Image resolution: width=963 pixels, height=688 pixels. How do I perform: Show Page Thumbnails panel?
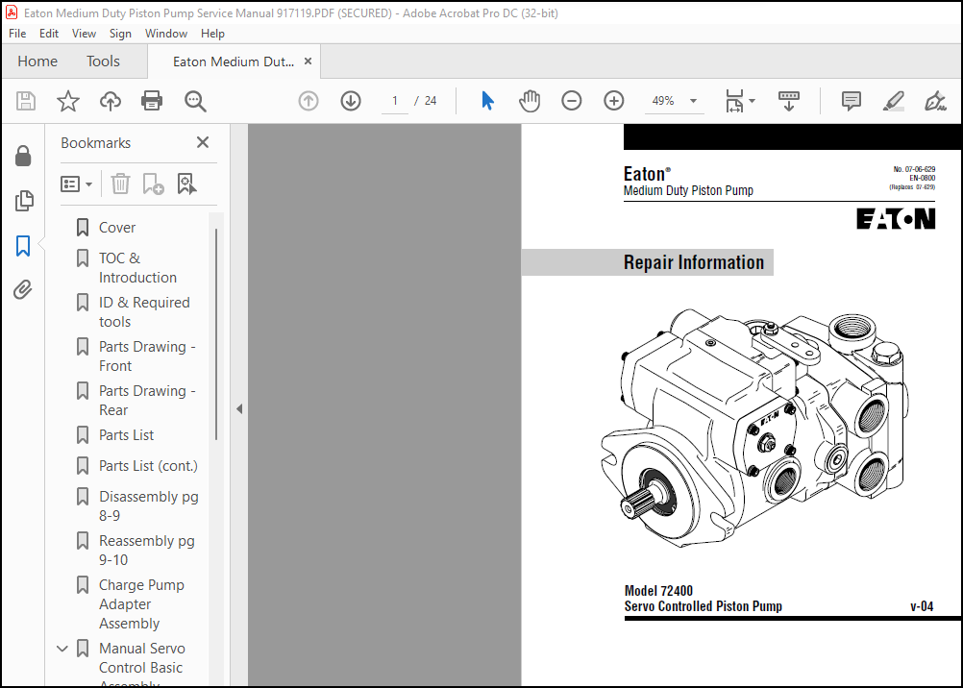pyautogui.click(x=23, y=201)
